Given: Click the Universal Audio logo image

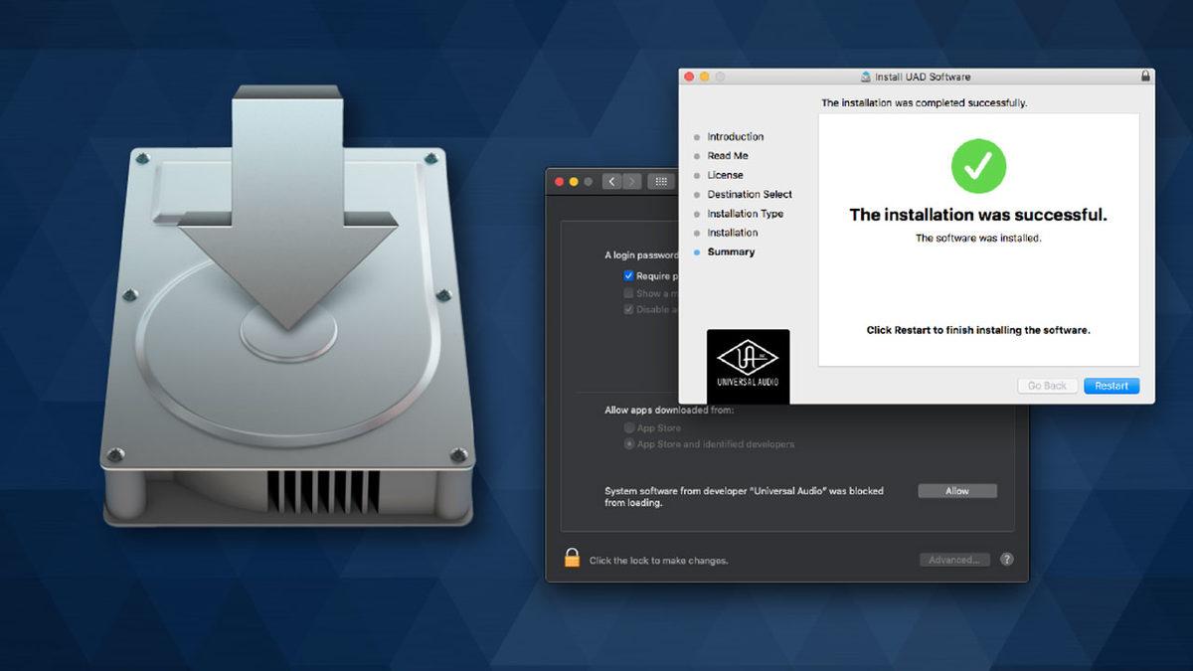Looking at the screenshot, I should click(x=748, y=366).
